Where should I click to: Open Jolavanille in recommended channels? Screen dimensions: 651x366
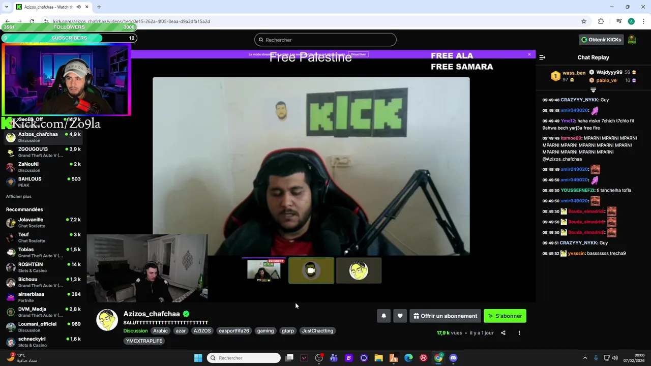(x=43, y=223)
